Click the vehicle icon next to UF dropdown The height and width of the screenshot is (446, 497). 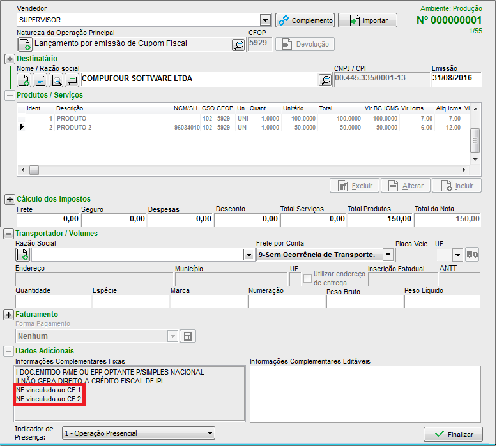[472, 255]
